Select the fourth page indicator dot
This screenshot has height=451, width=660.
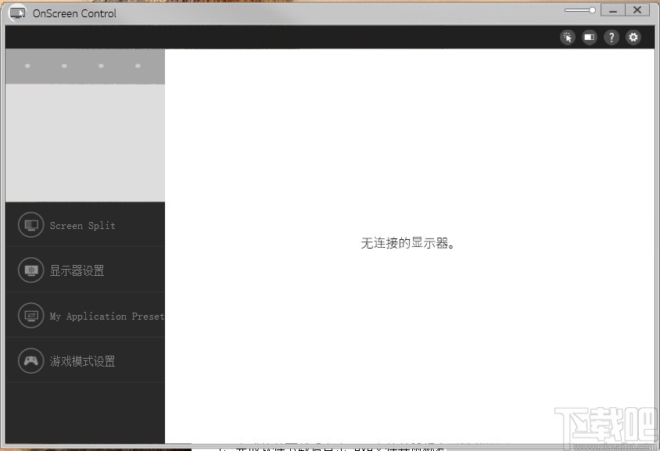point(138,66)
